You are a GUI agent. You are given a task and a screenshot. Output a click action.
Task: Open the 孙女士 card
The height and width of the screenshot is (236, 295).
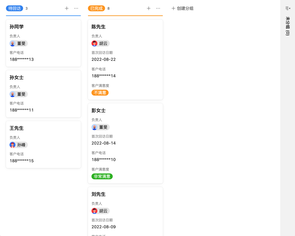pos(43,78)
